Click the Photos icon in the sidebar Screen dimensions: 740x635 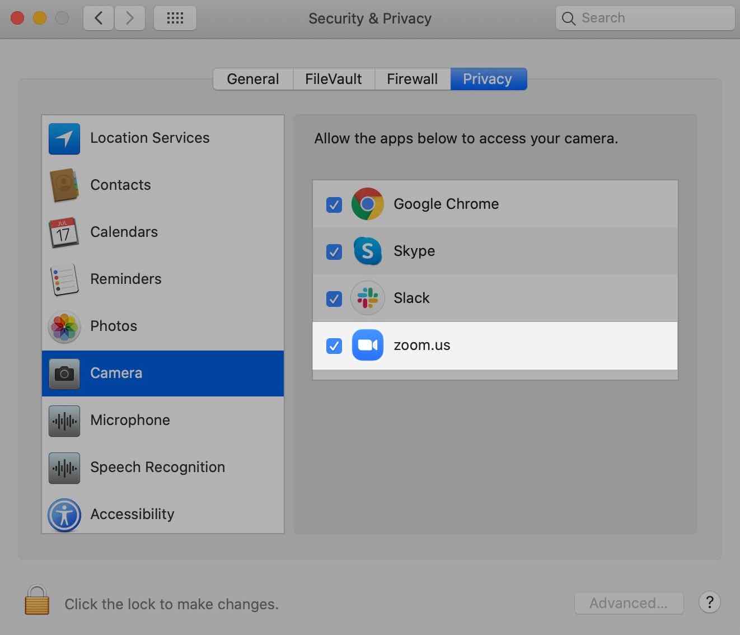pyautogui.click(x=64, y=327)
